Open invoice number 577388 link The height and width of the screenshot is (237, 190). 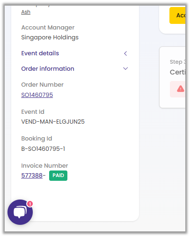(32, 176)
